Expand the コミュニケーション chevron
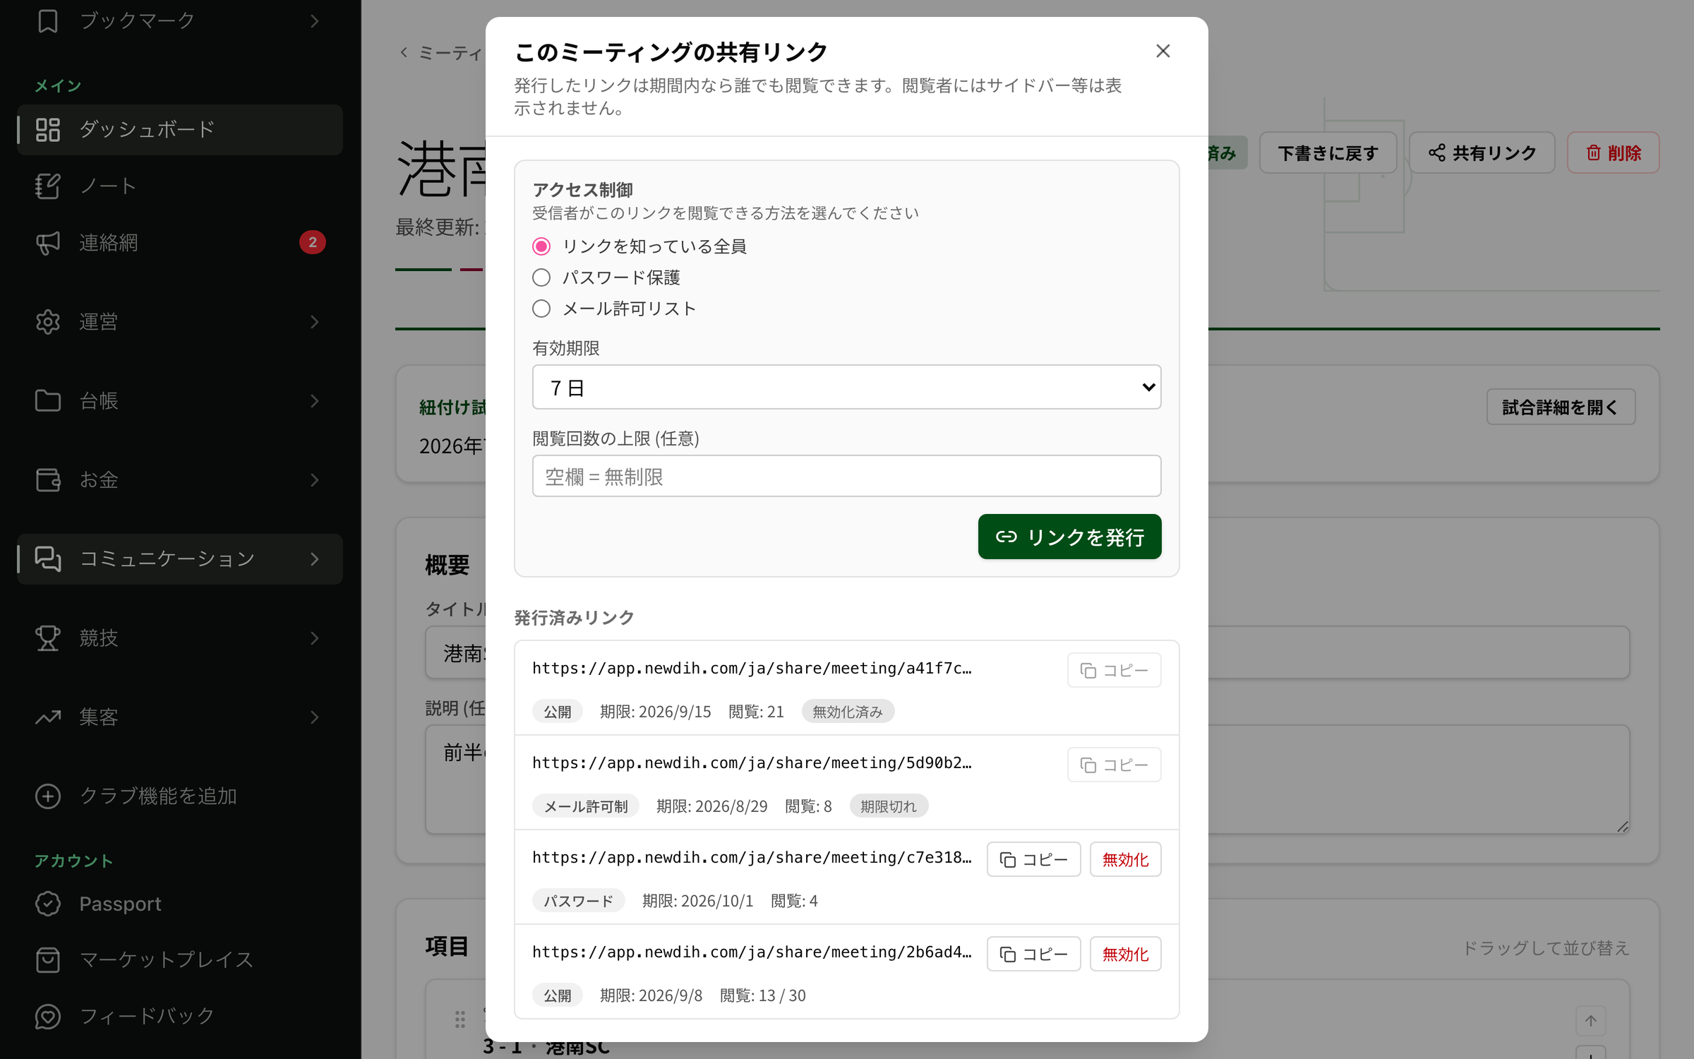 click(x=315, y=559)
